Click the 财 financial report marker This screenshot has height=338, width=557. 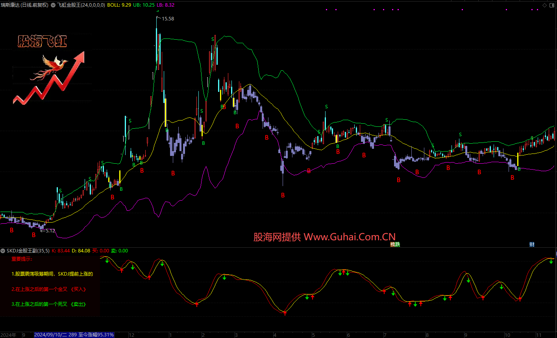[532, 244]
